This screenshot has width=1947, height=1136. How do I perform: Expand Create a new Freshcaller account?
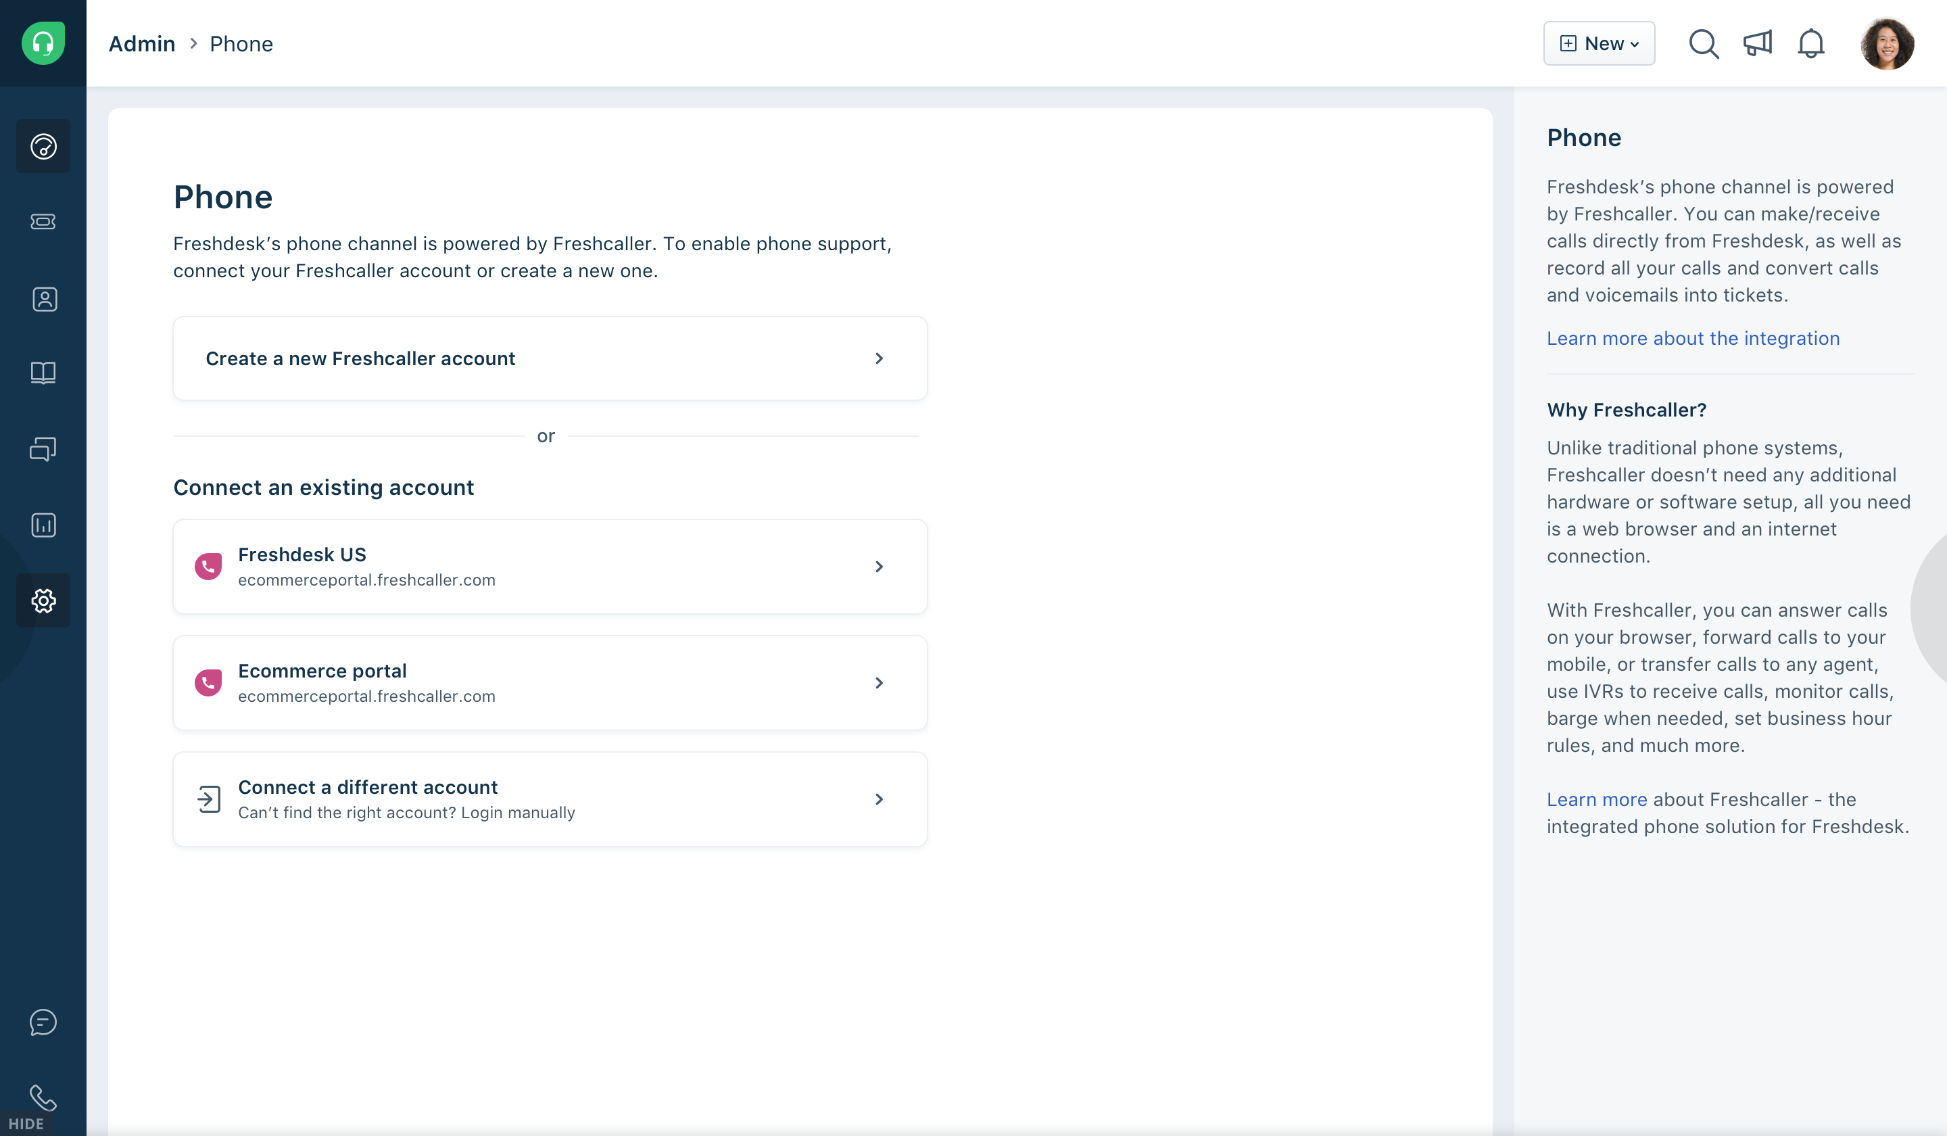point(550,358)
